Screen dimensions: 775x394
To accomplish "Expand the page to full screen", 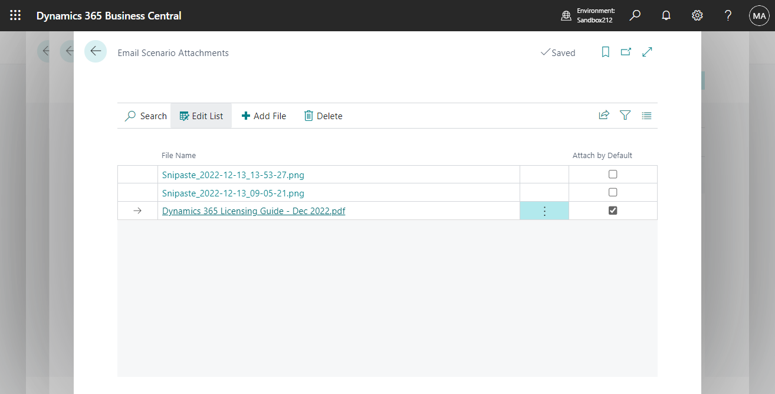I will (647, 52).
